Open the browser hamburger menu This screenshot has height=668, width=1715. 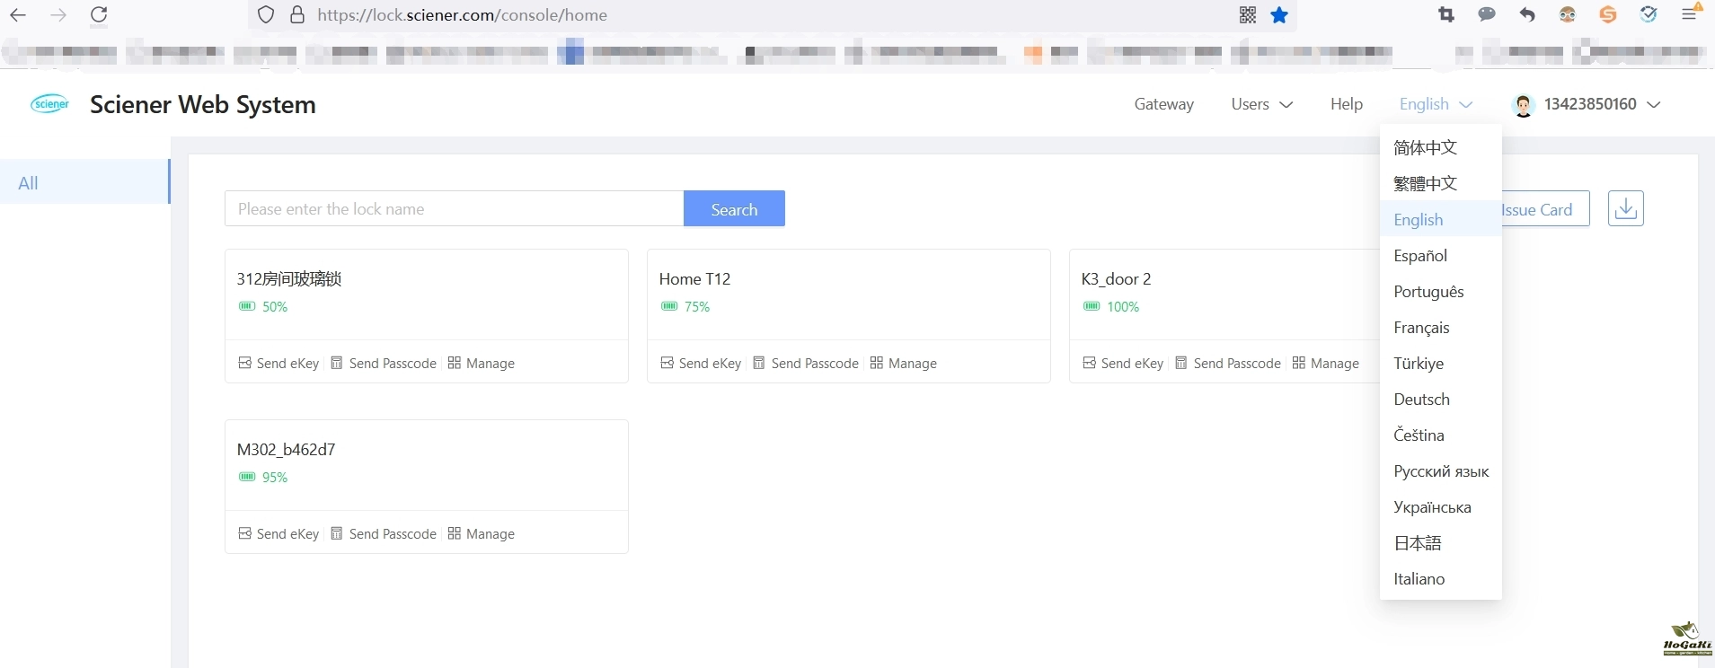click(1689, 14)
